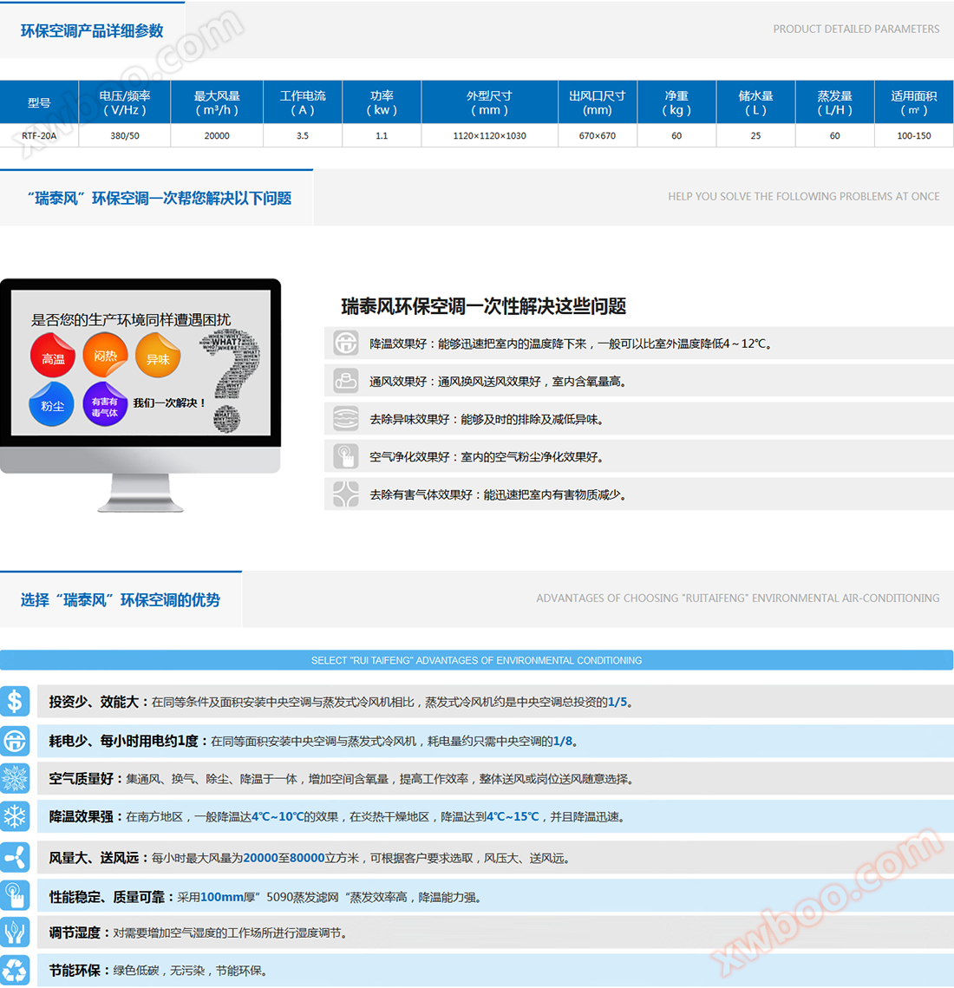Select the 选择瑞泰风环保空调的优势 section tab
This screenshot has width=954, height=988.
121,599
